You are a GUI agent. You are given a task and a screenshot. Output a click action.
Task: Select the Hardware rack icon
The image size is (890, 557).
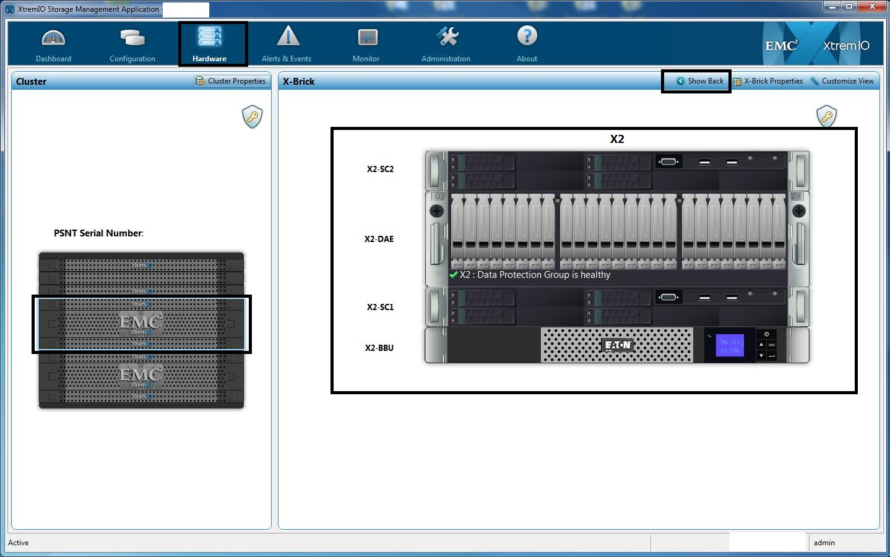pyautogui.click(x=209, y=38)
